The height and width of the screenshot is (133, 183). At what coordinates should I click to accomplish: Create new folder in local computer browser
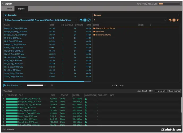tap(85, 20)
